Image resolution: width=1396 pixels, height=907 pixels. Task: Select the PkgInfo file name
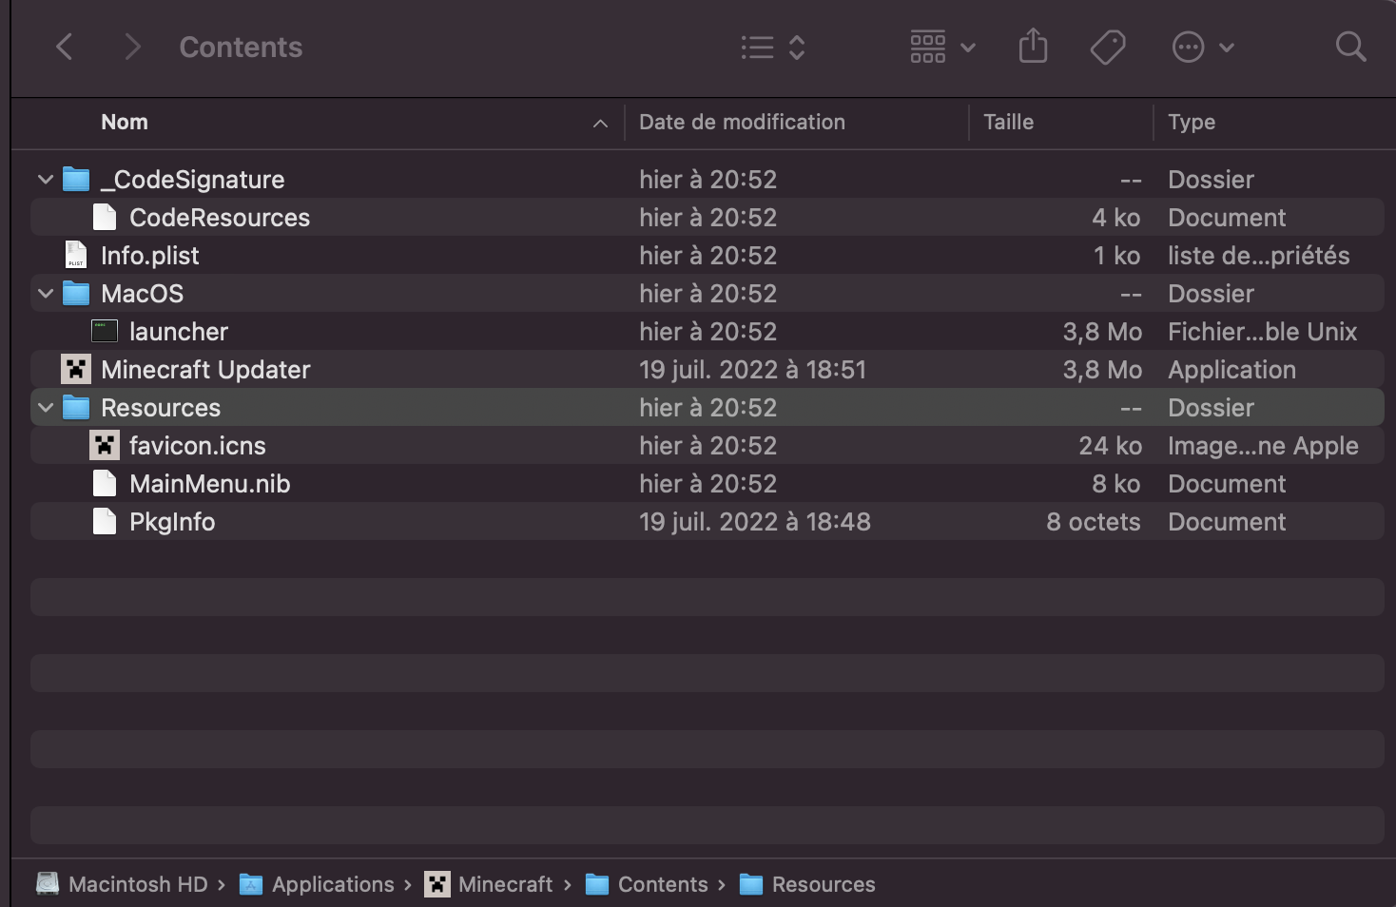point(172,521)
